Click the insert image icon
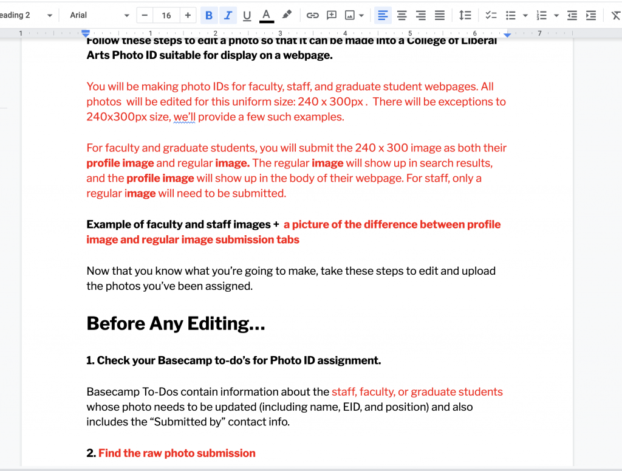622x471 pixels. (x=349, y=15)
